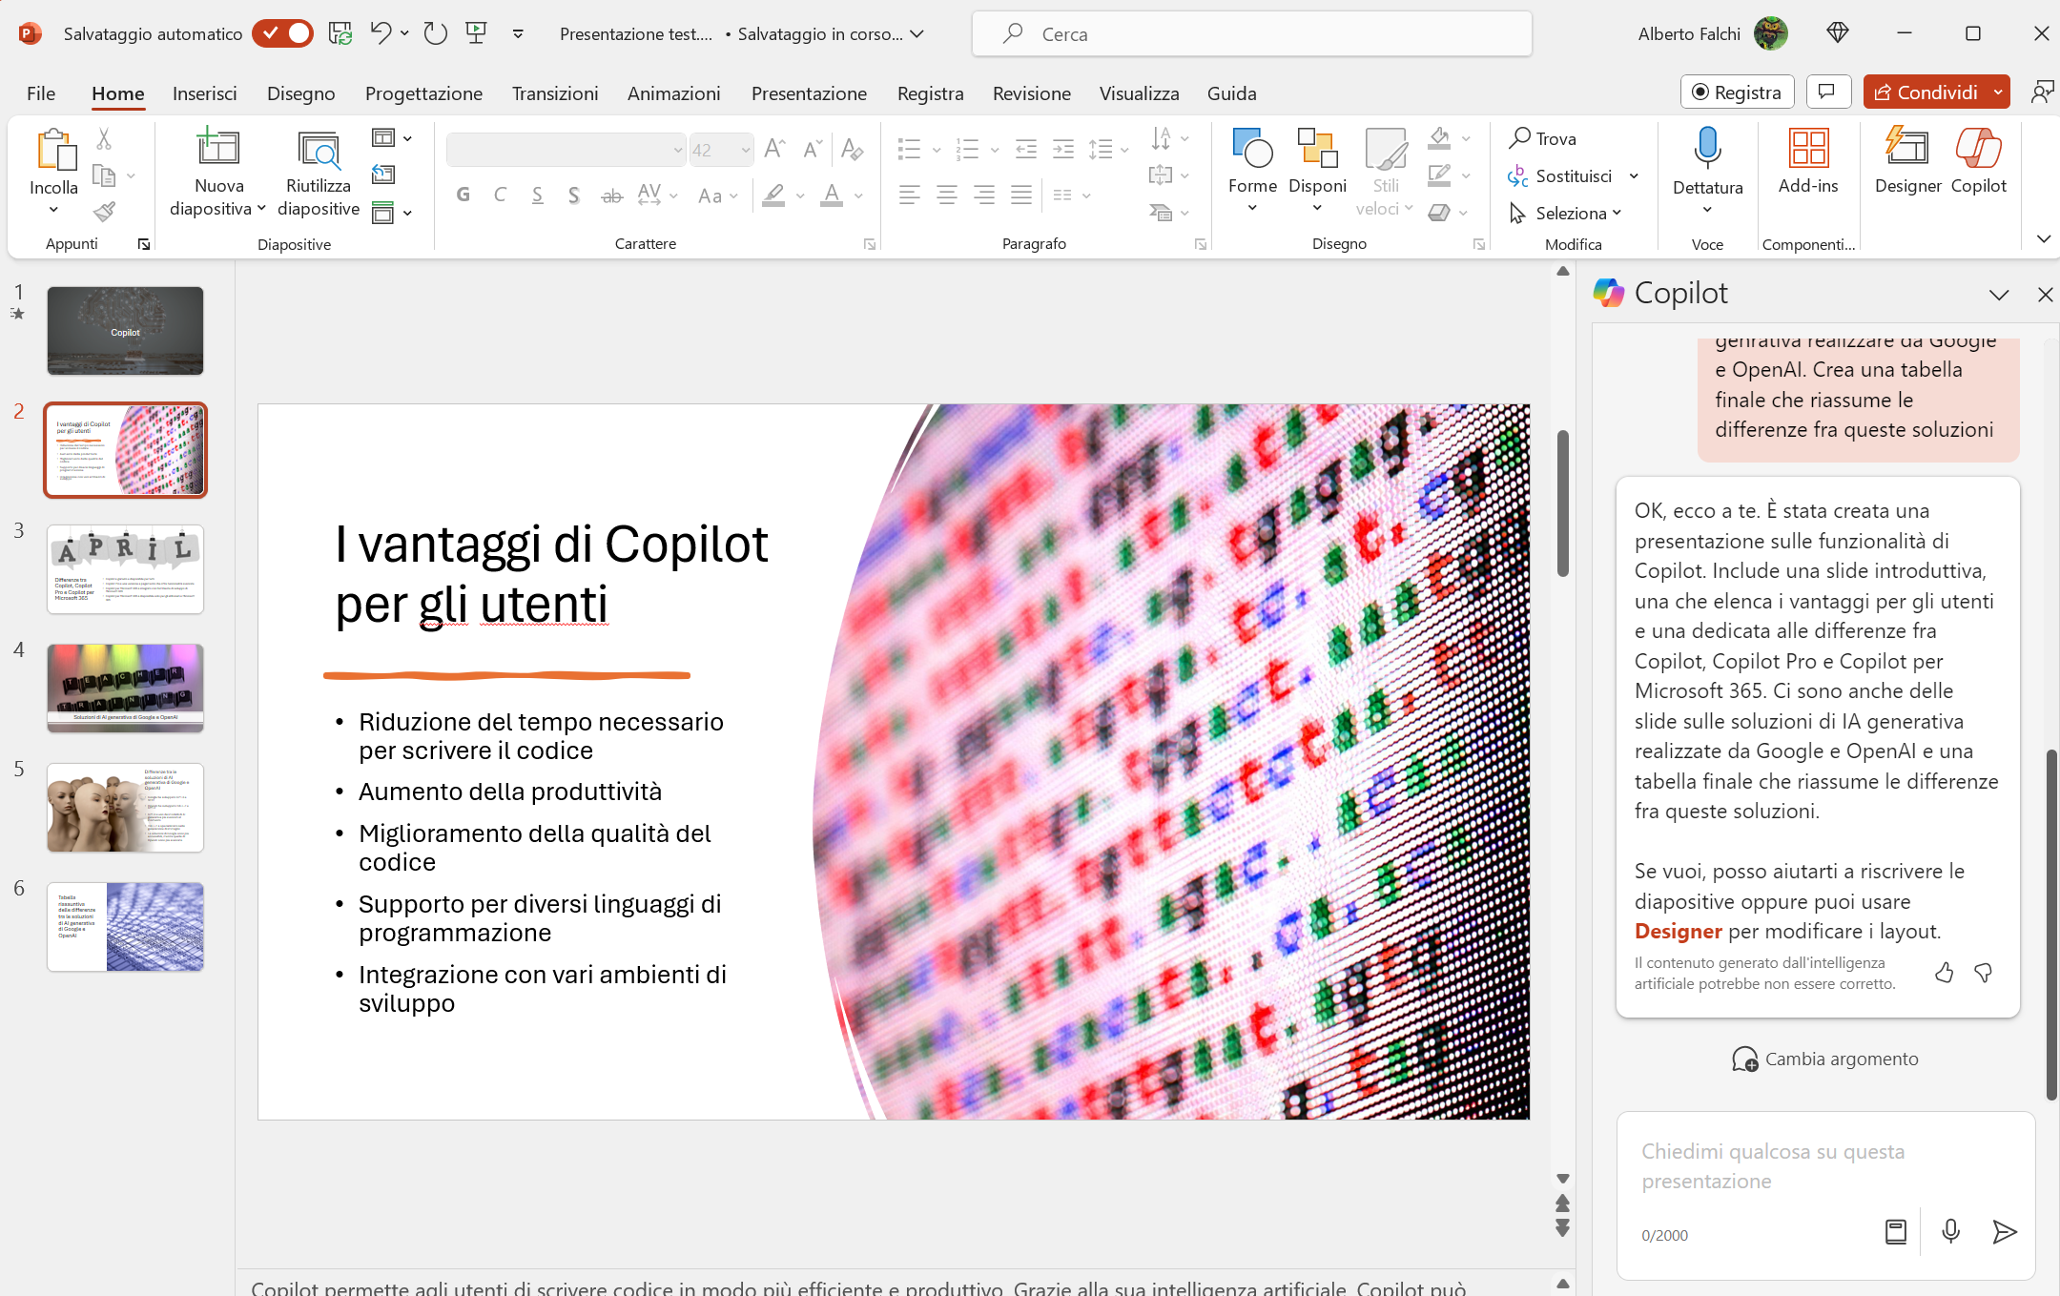This screenshot has width=2060, height=1296.
Task: Open the Animazioni tab
Action: 673,93
